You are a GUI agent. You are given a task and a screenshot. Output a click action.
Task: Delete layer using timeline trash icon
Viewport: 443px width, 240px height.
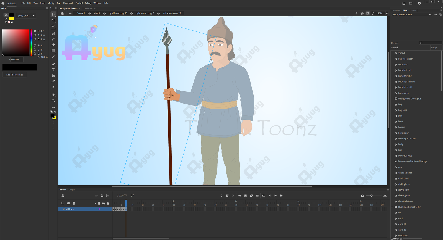click(74, 203)
